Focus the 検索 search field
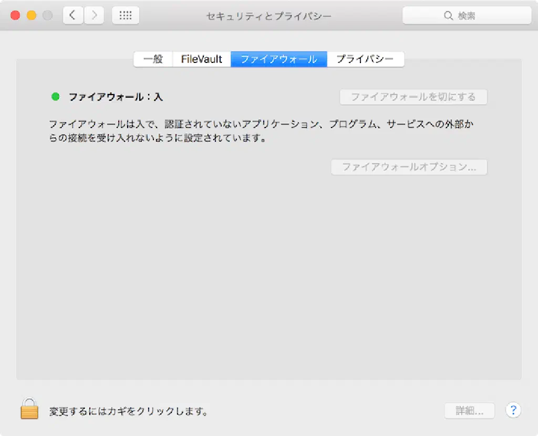This screenshot has width=538, height=436. tap(473, 16)
